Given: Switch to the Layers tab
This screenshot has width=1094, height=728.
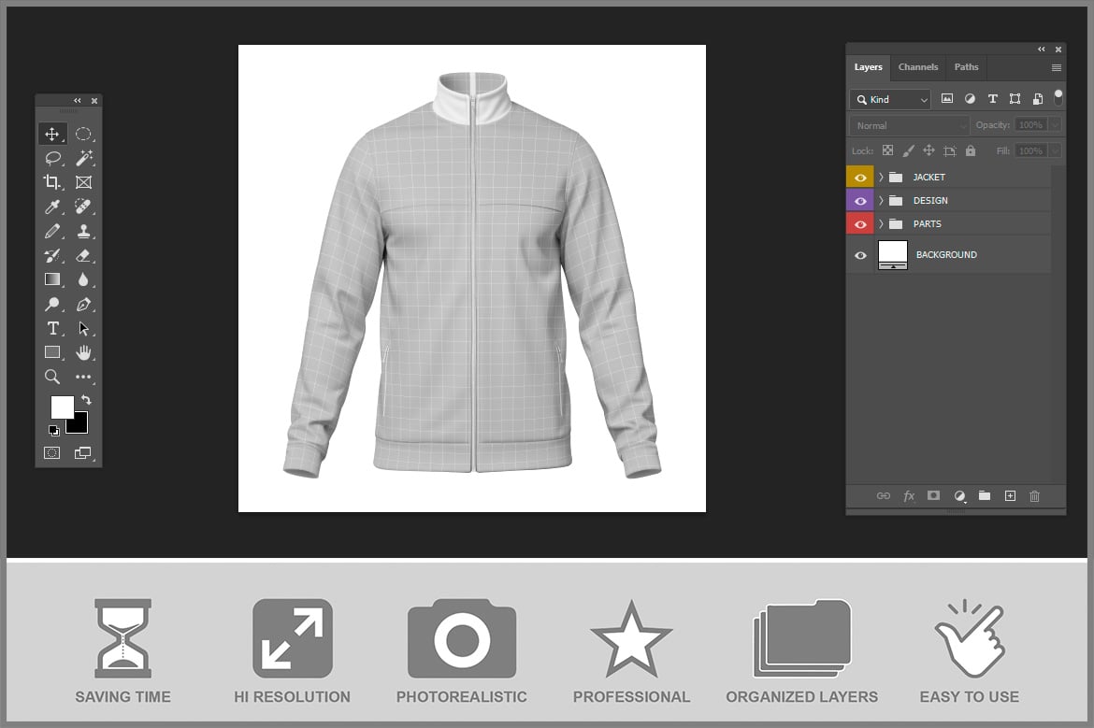Looking at the screenshot, I should [868, 67].
